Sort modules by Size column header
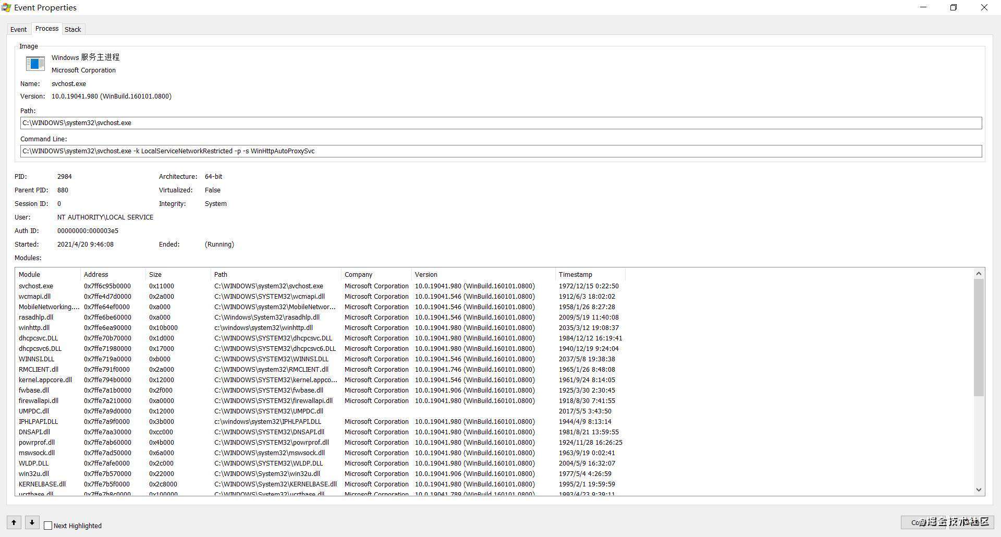The height and width of the screenshot is (537, 1001). coord(178,274)
